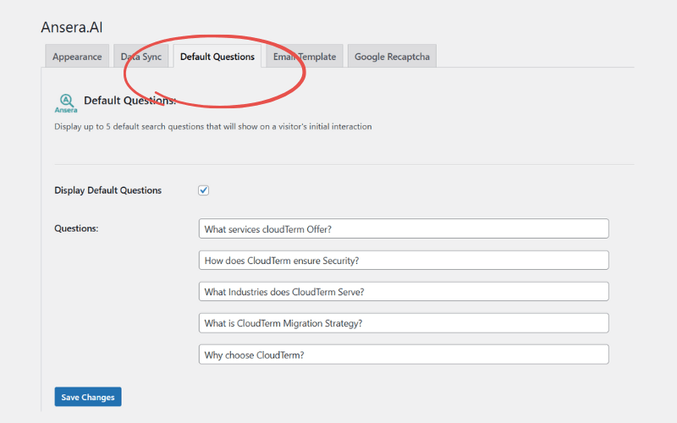Click the 'Display up to 5 default search questions' description
Screen dimensions: 677x423
[x=213, y=126]
